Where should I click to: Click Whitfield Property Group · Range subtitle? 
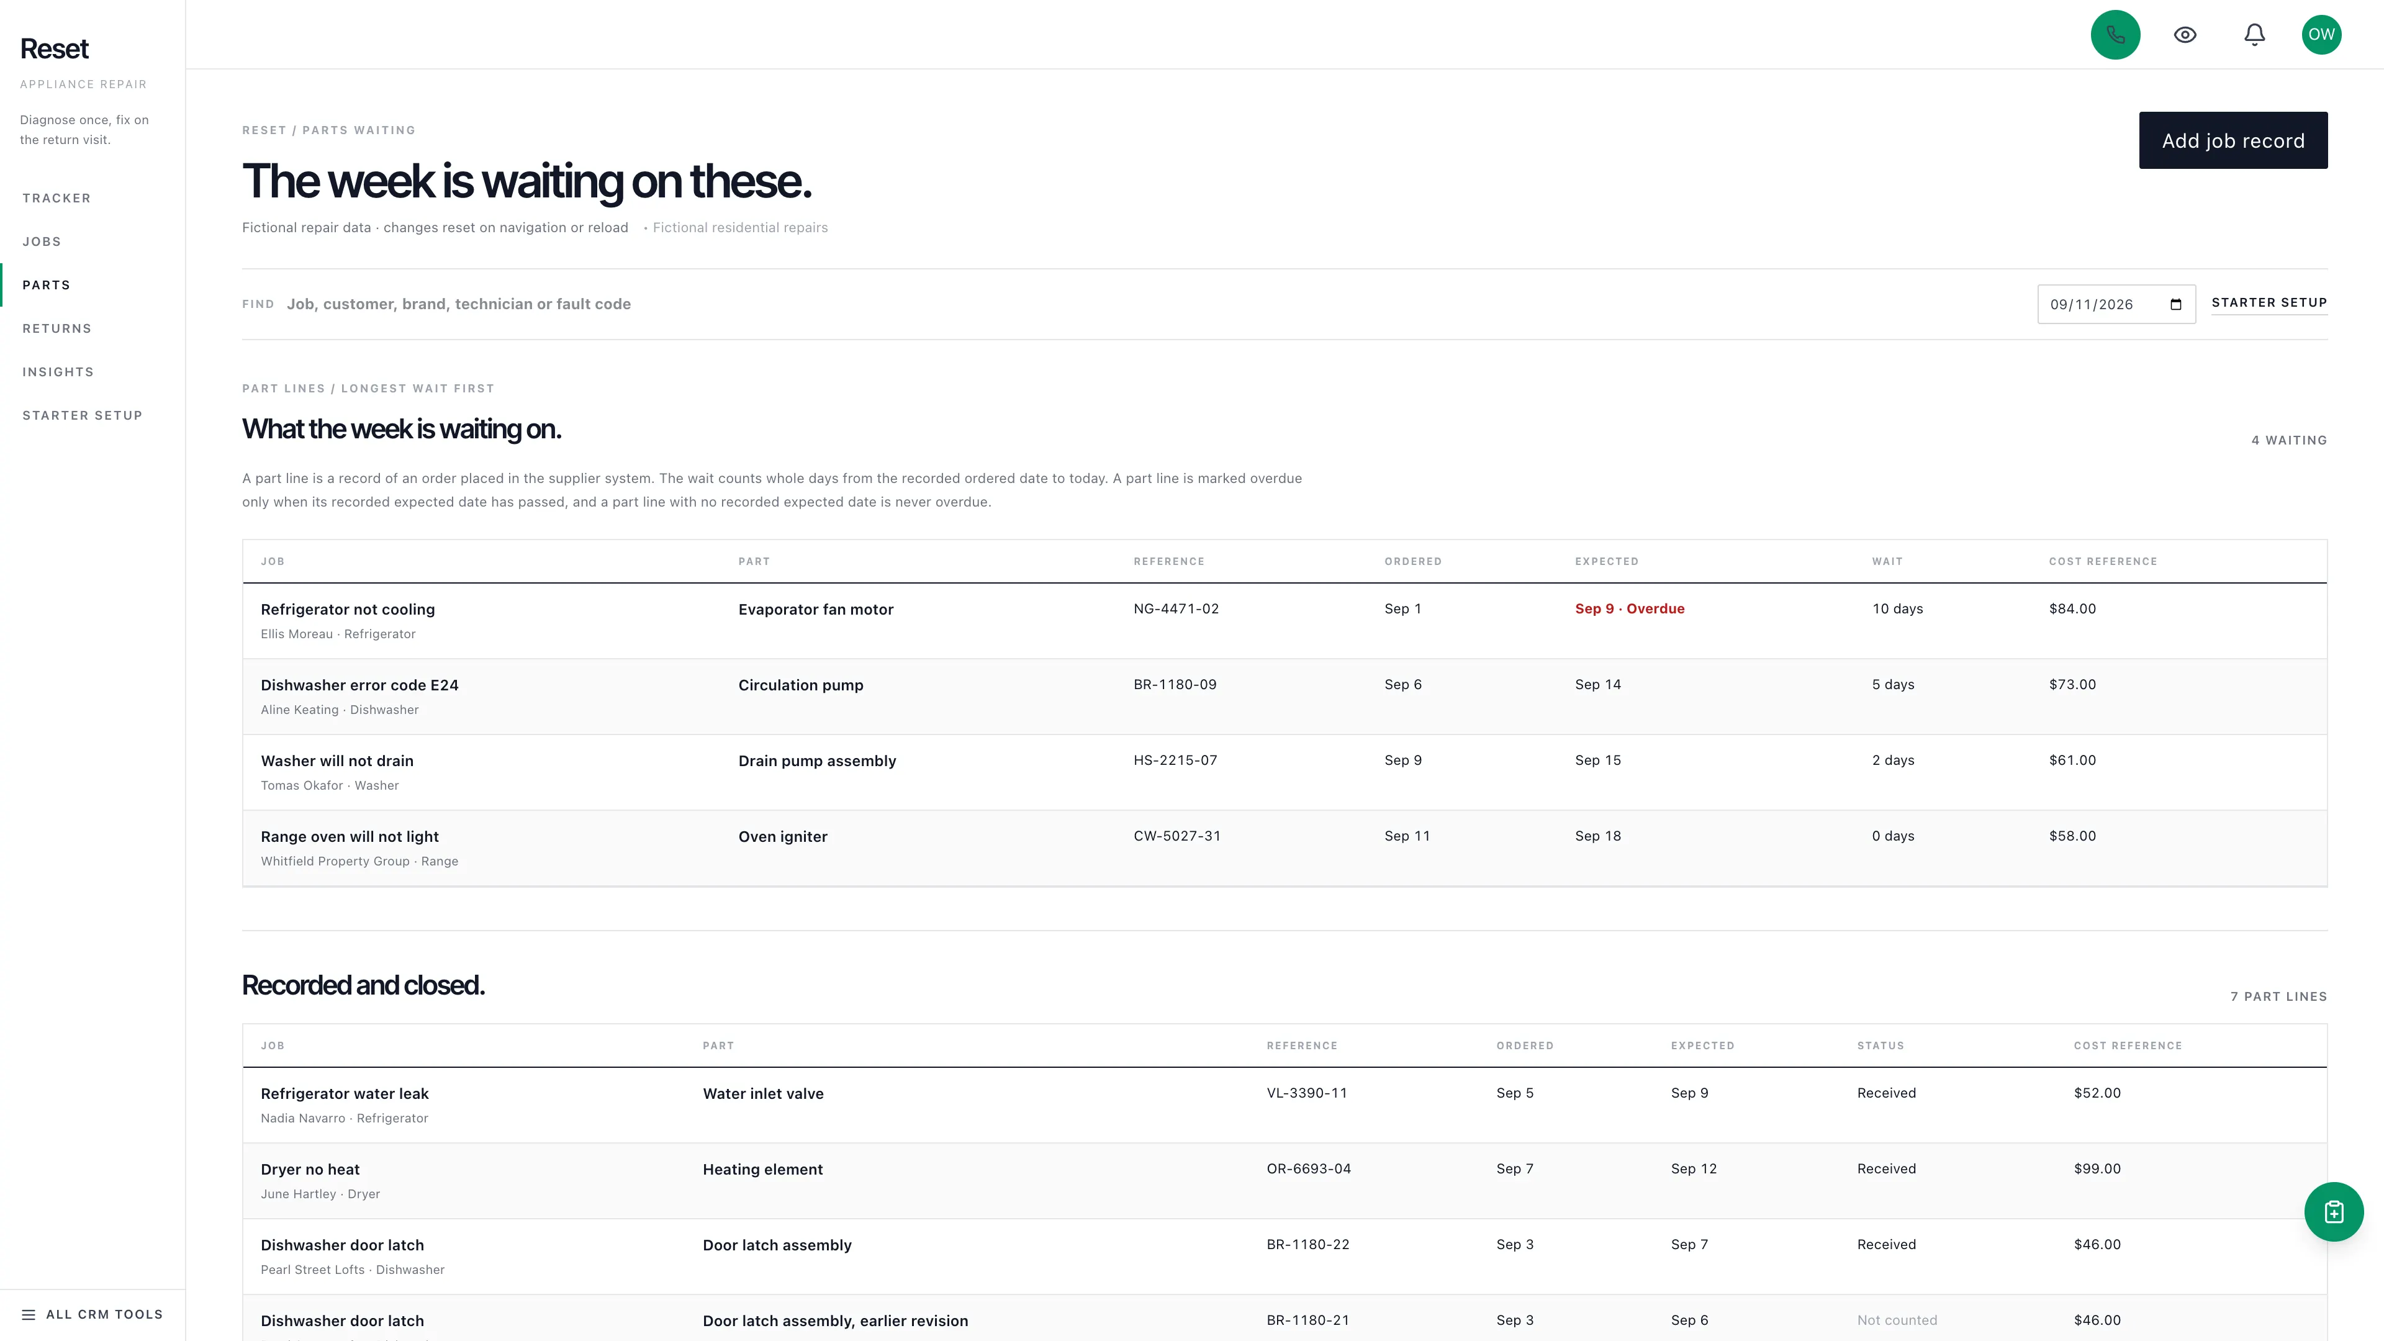359,862
